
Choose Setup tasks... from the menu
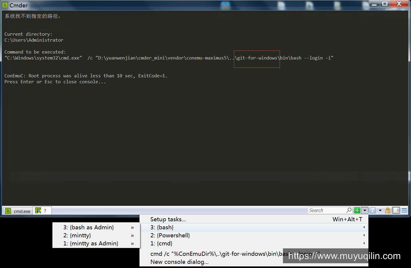pyautogui.click(x=254, y=219)
